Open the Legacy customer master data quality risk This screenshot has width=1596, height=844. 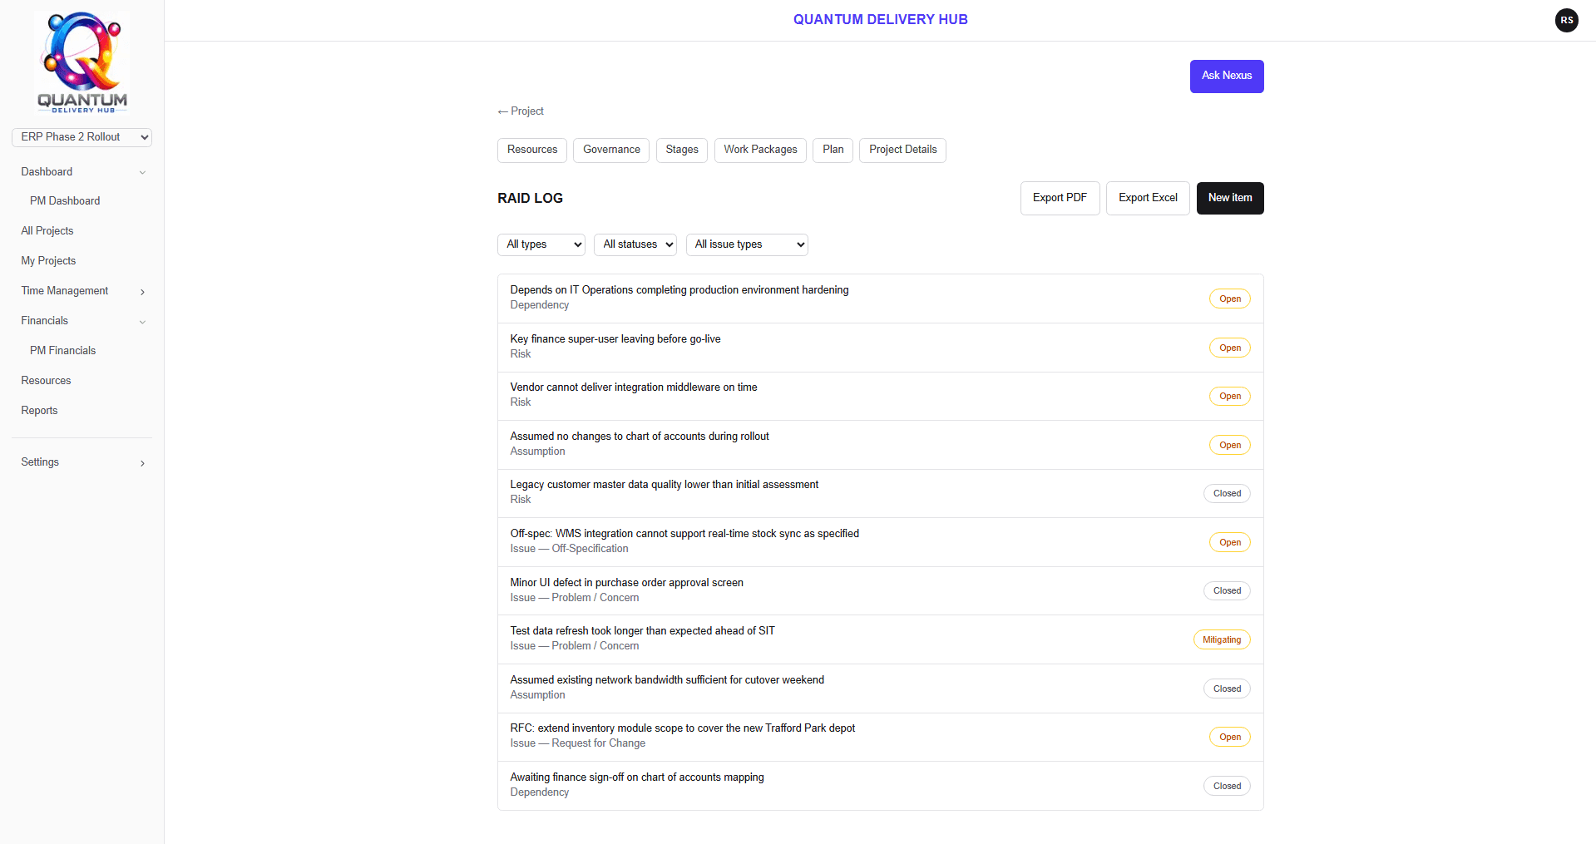pyautogui.click(x=880, y=493)
